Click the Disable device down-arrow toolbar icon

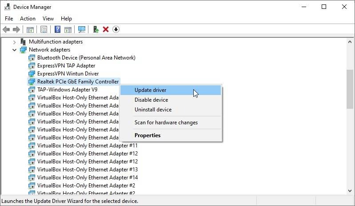pos(116,29)
